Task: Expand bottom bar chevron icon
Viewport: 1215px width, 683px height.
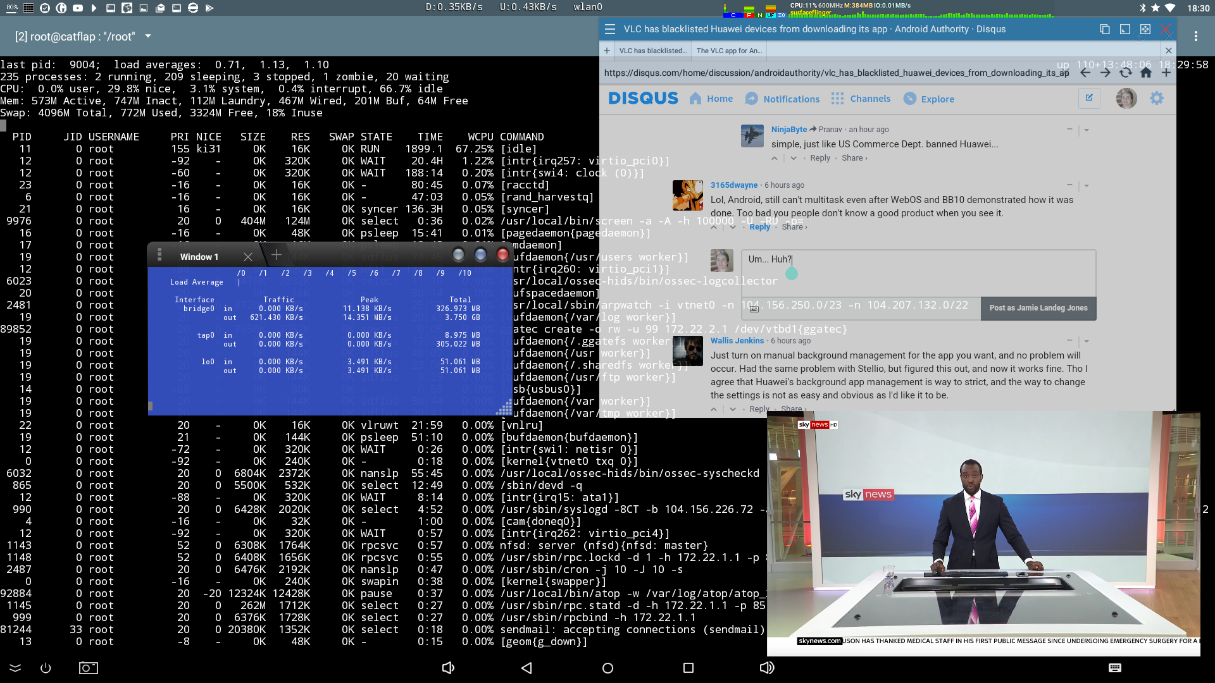Action: coord(15,668)
